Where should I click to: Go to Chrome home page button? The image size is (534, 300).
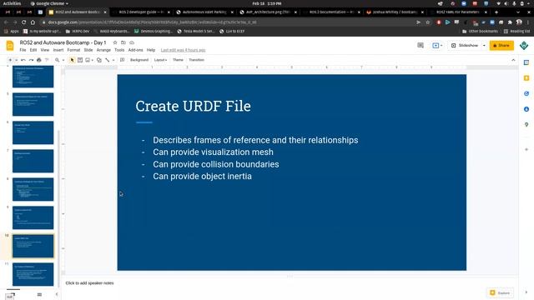pos(33,22)
